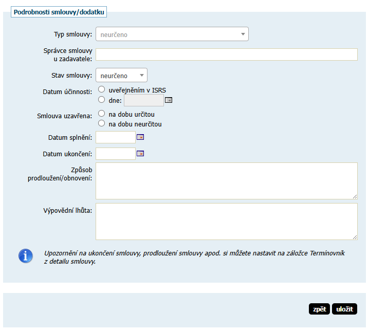Focus the Výpovědní lhůta text area
369x331 pixels.
pyautogui.click(x=226, y=221)
